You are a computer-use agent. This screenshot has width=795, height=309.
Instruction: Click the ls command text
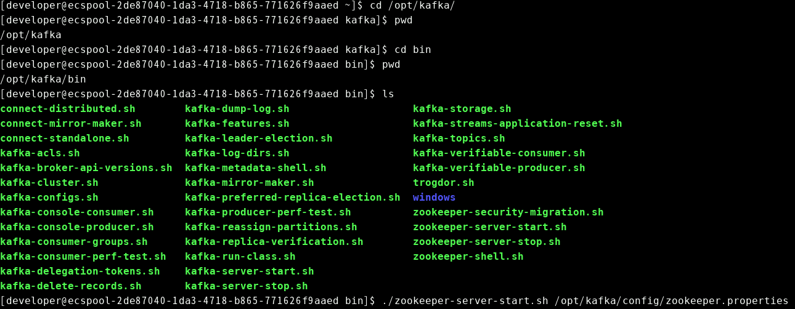(x=388, y=94)
